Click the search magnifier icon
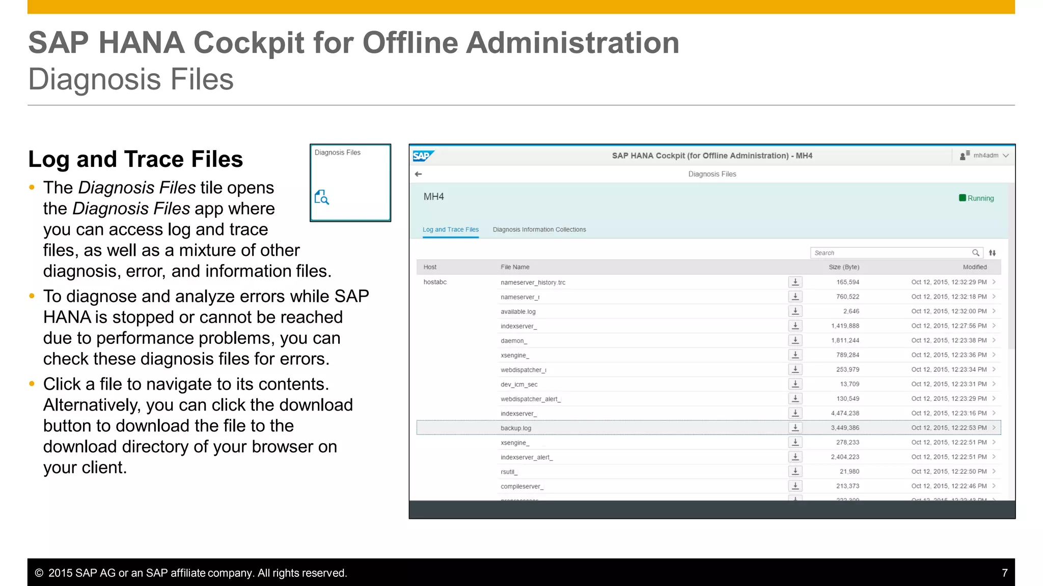The height and width of the screenshot is (586, 1043). click(976, 253)
